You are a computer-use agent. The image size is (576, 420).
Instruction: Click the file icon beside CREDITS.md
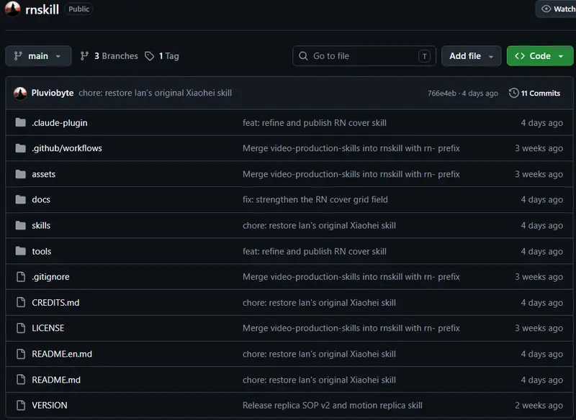click(21, 302)
